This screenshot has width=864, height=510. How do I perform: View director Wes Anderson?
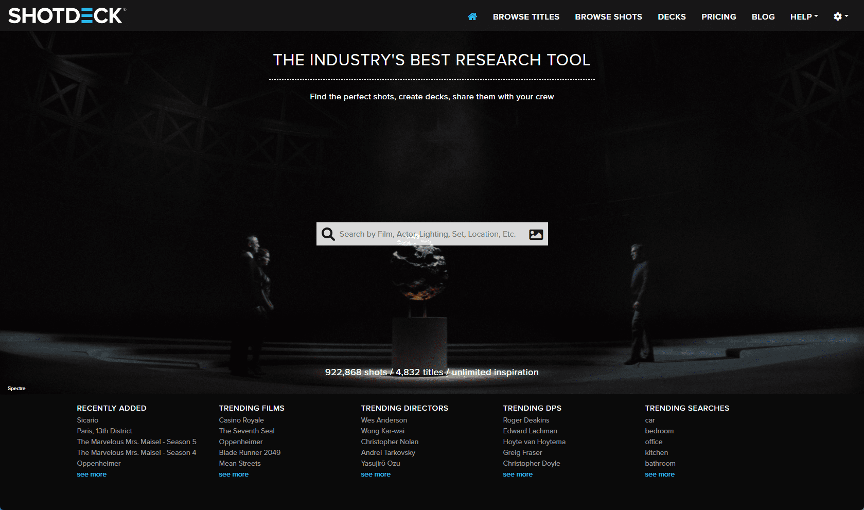[384, 420]
